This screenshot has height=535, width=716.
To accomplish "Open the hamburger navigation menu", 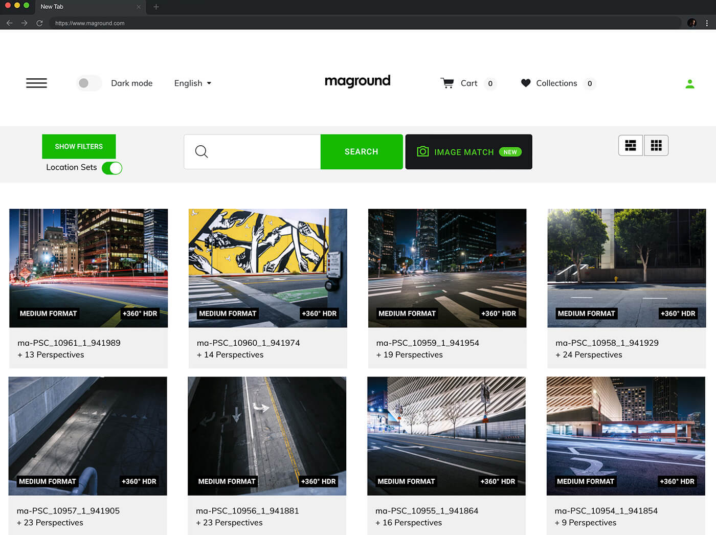I will click(x=36, y=83).
